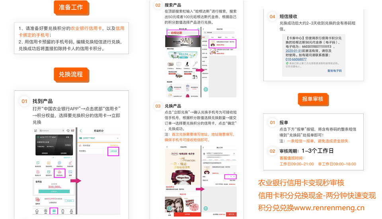Click the 商品介绍 tab on product detail
382x219 pixels.
coord(183,194)
